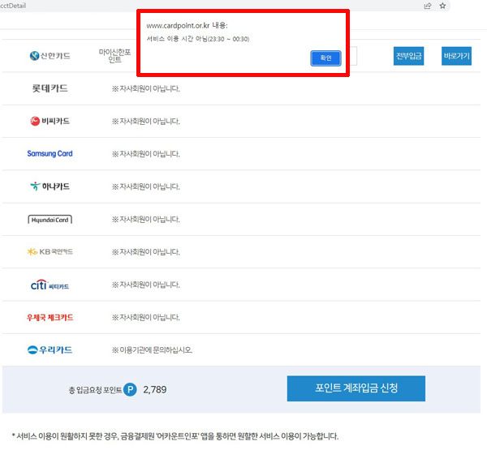Select the Samsung Card non-member message
The width and height of the screenshot is (487, 450).
(x=146, y=154)
